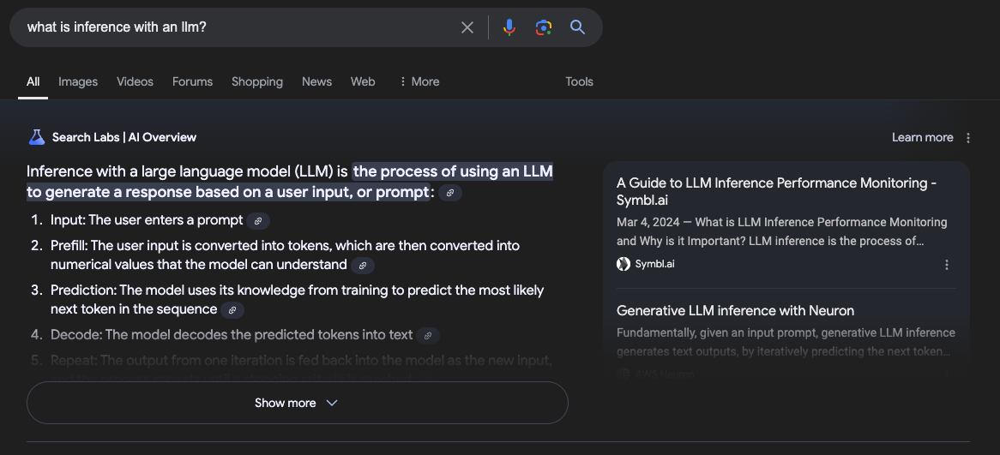
Task: Select the All results tab
Action: 33,81
